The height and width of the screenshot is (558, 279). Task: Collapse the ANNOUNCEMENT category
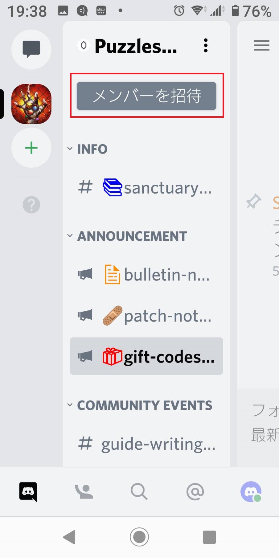127,236
